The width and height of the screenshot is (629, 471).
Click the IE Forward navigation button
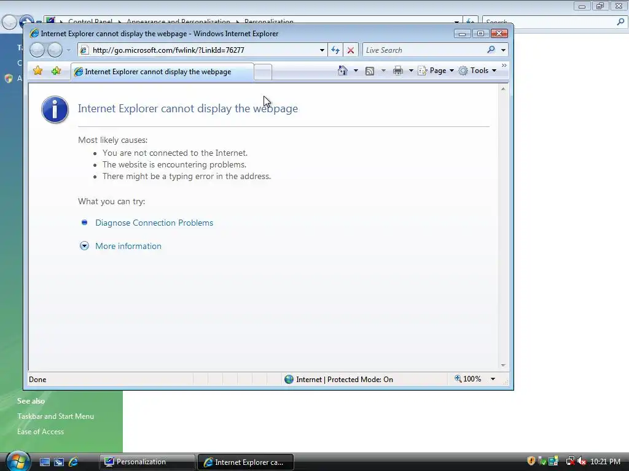pyautogui.click(x=55, y=50)
